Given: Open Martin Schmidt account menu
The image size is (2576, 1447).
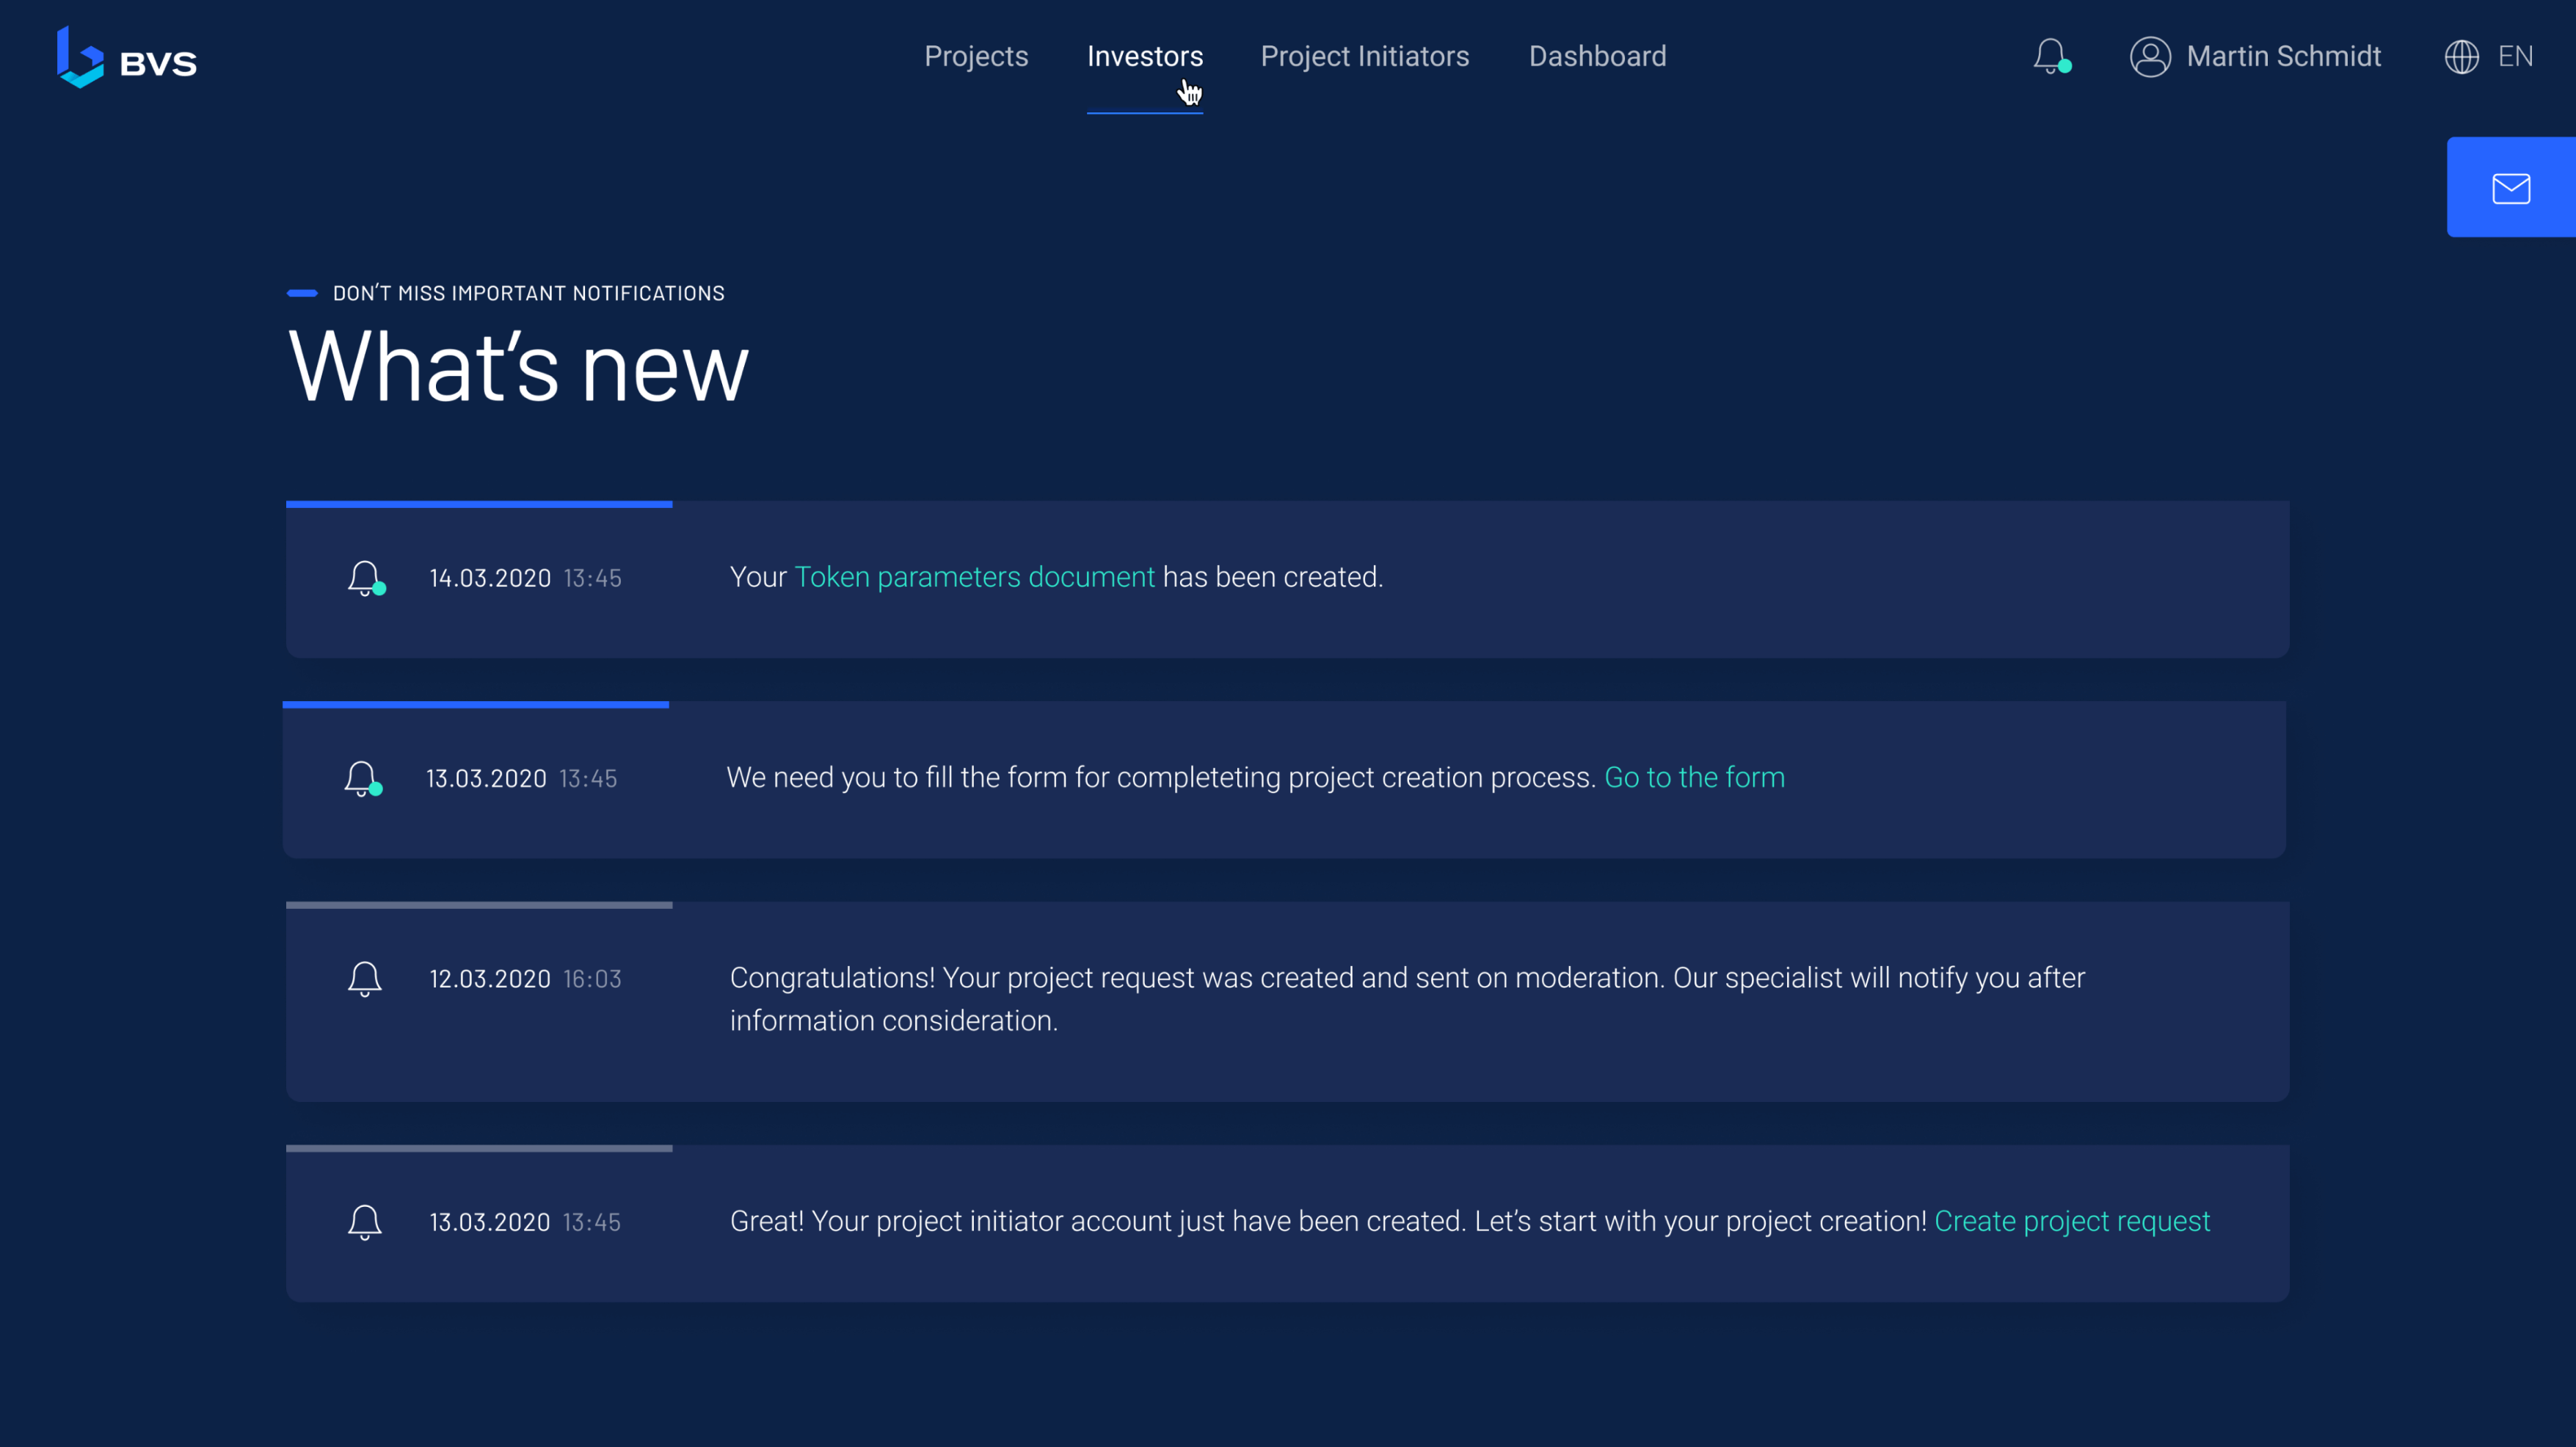Looking at the screenshot, I should tap(2283, 57).
